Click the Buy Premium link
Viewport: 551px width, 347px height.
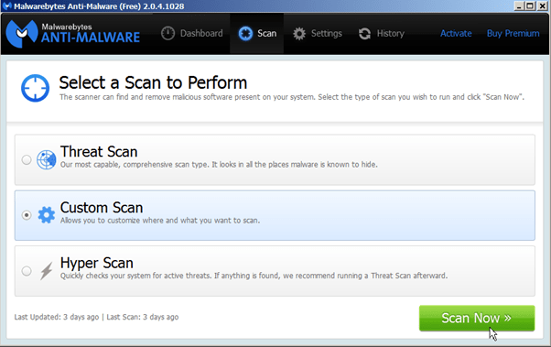513,33
